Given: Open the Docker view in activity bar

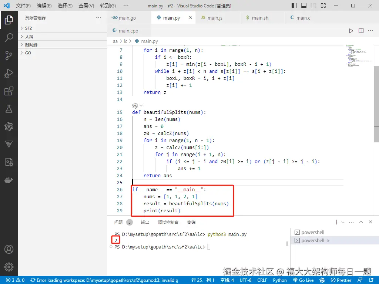Looking at the screenshot, I should pyautogui.click(x=9, y=180).
